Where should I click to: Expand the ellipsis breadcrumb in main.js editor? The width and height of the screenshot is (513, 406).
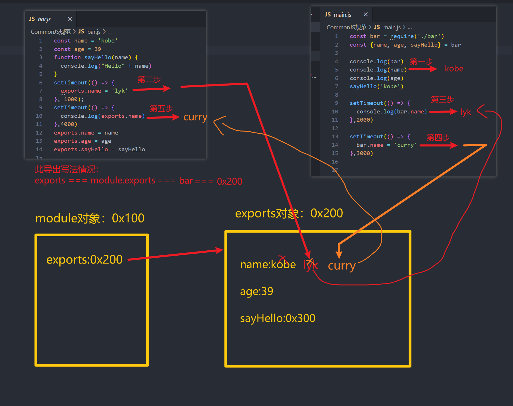pos(410,27)
